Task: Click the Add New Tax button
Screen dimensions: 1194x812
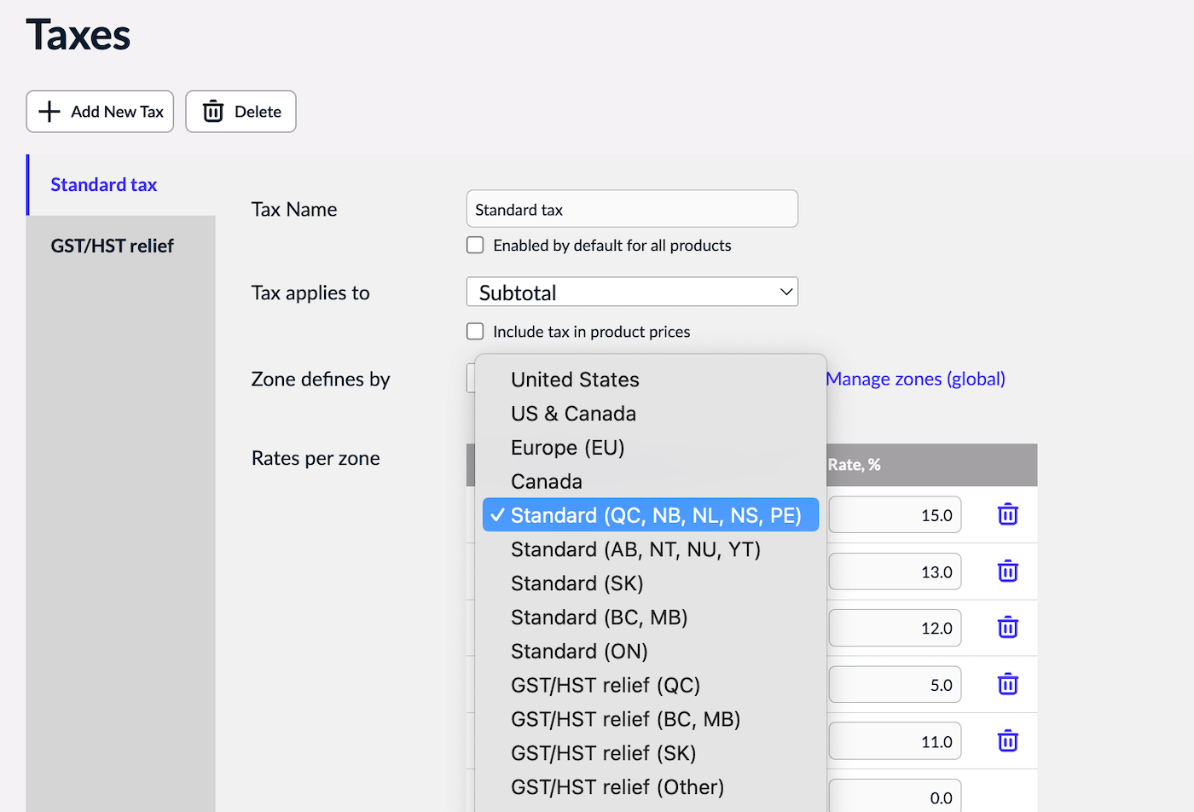Action: (100, 112)
